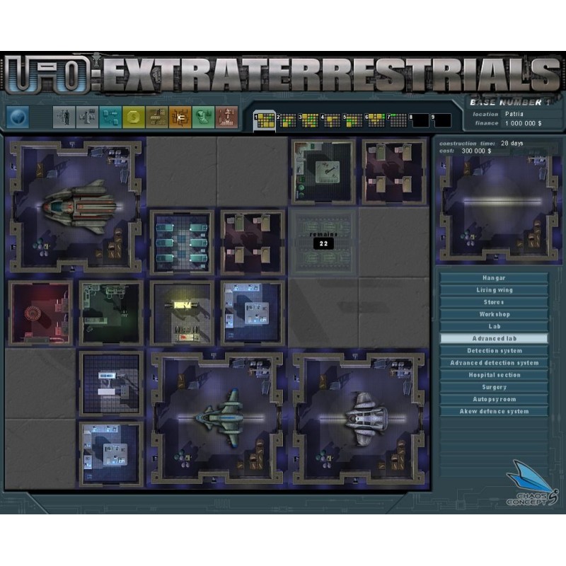Click the Advanced lab preview image
Screen dimensions: 566x566
pos(494,200)
